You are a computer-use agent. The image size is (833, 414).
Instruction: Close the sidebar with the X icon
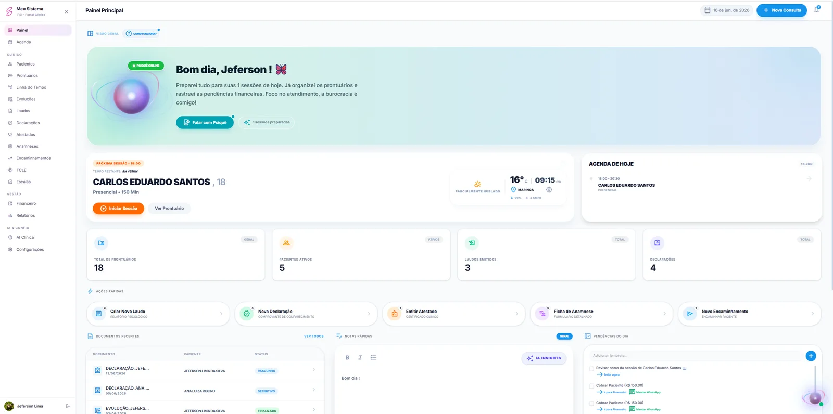[66, 11]
